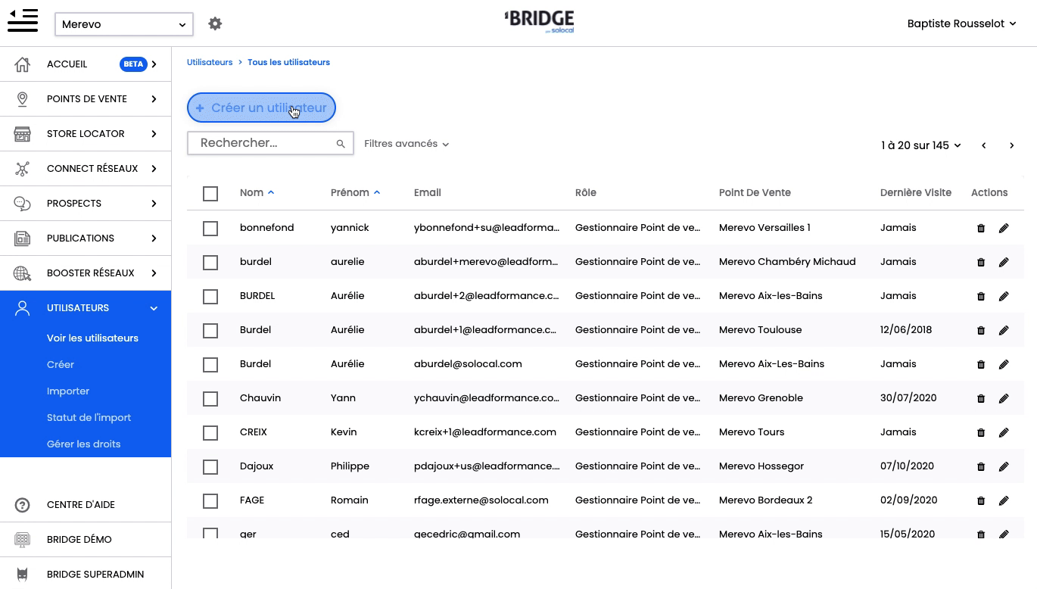The image size is (1037, 589).
Task: Check the FAGE Romain row checkbox
Action: click(x=210, y=501)
